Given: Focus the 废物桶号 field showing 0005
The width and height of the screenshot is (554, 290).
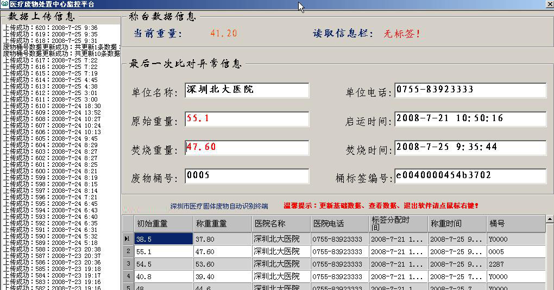Looking at the screenshot, I should point(247,176).
